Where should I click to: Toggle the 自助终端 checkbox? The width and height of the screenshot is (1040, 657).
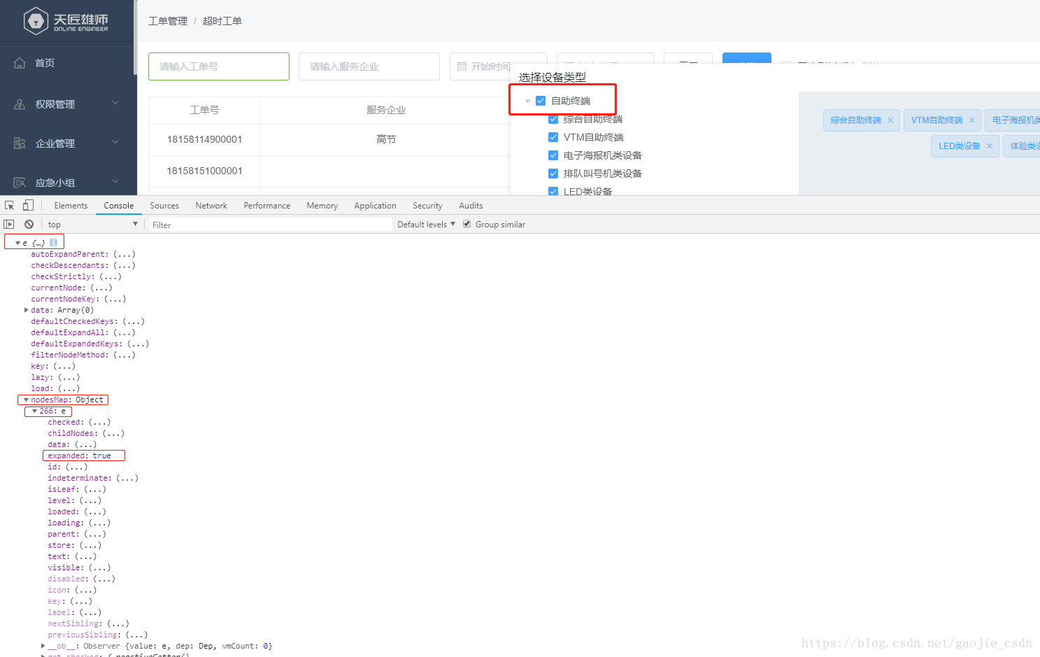[541, 101]
